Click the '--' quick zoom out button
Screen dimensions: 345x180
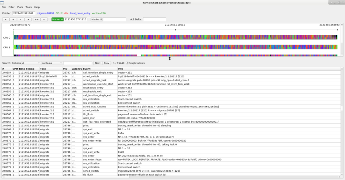44,19
